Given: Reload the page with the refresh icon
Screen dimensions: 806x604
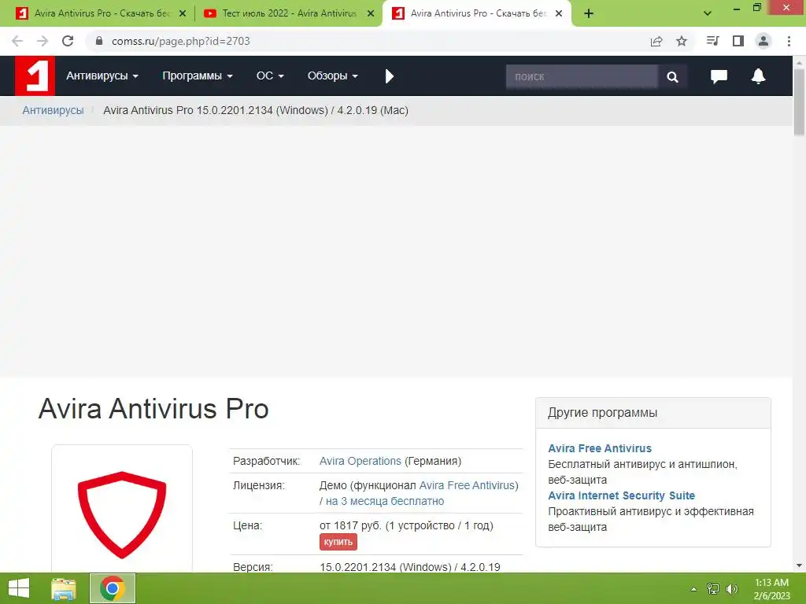Looking at the screenshot, I should (x=68, y=41).
